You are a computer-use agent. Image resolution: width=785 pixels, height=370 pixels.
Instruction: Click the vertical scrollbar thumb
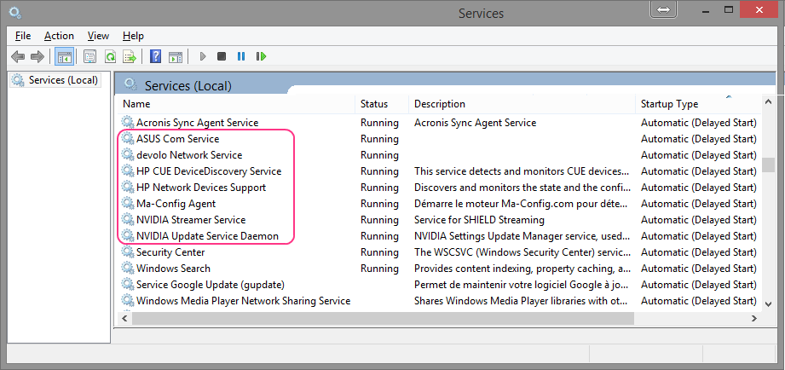(768, 165)
